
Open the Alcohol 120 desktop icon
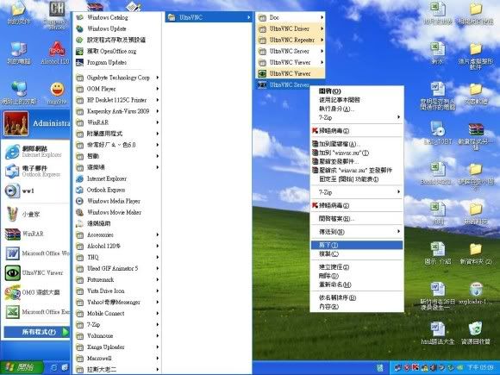pos(56,53)
